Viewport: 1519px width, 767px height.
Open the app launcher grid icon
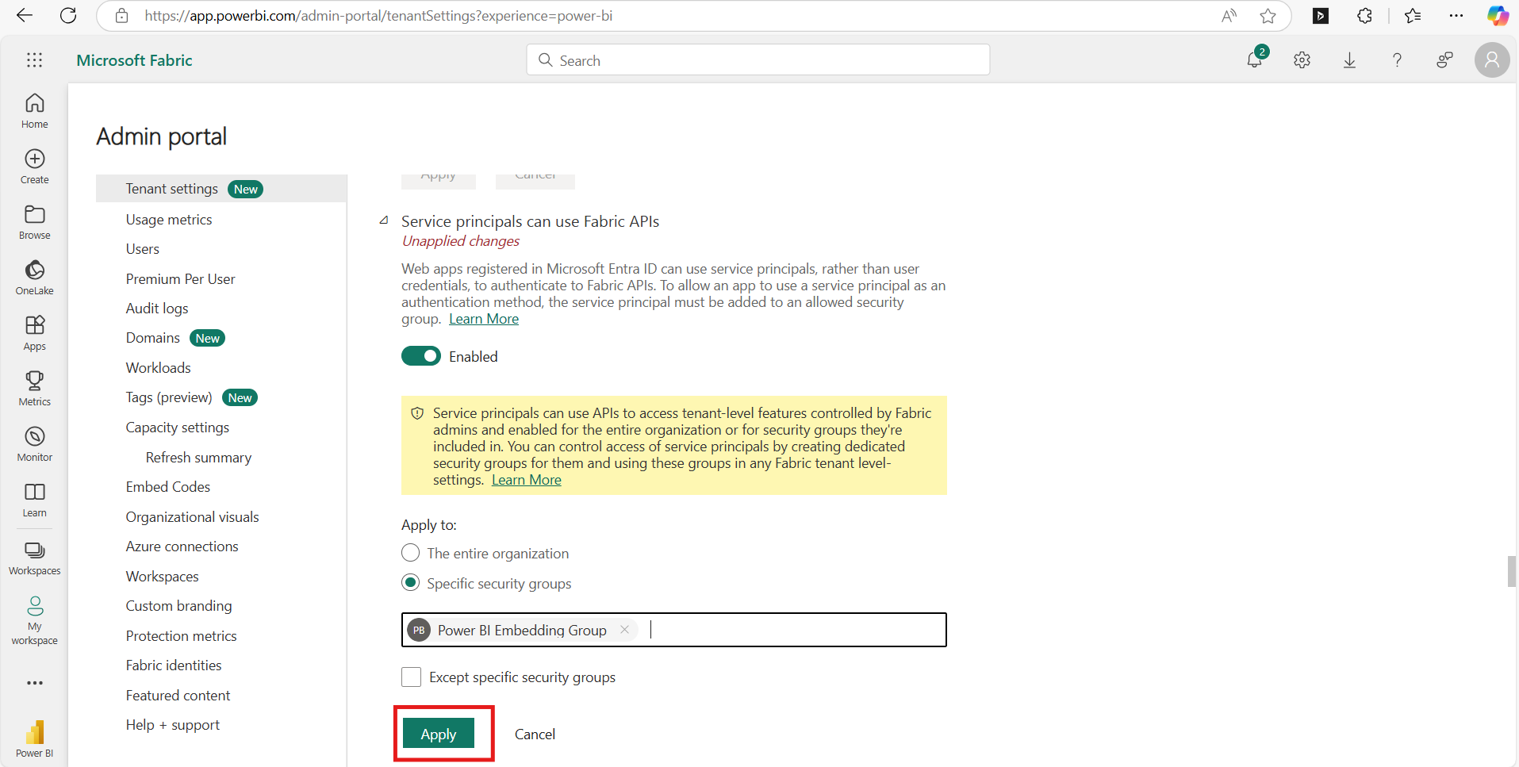(34, 60)
